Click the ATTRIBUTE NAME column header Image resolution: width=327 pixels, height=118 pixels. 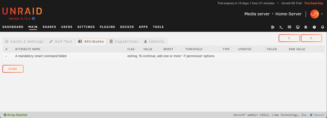tap(28, 49)
